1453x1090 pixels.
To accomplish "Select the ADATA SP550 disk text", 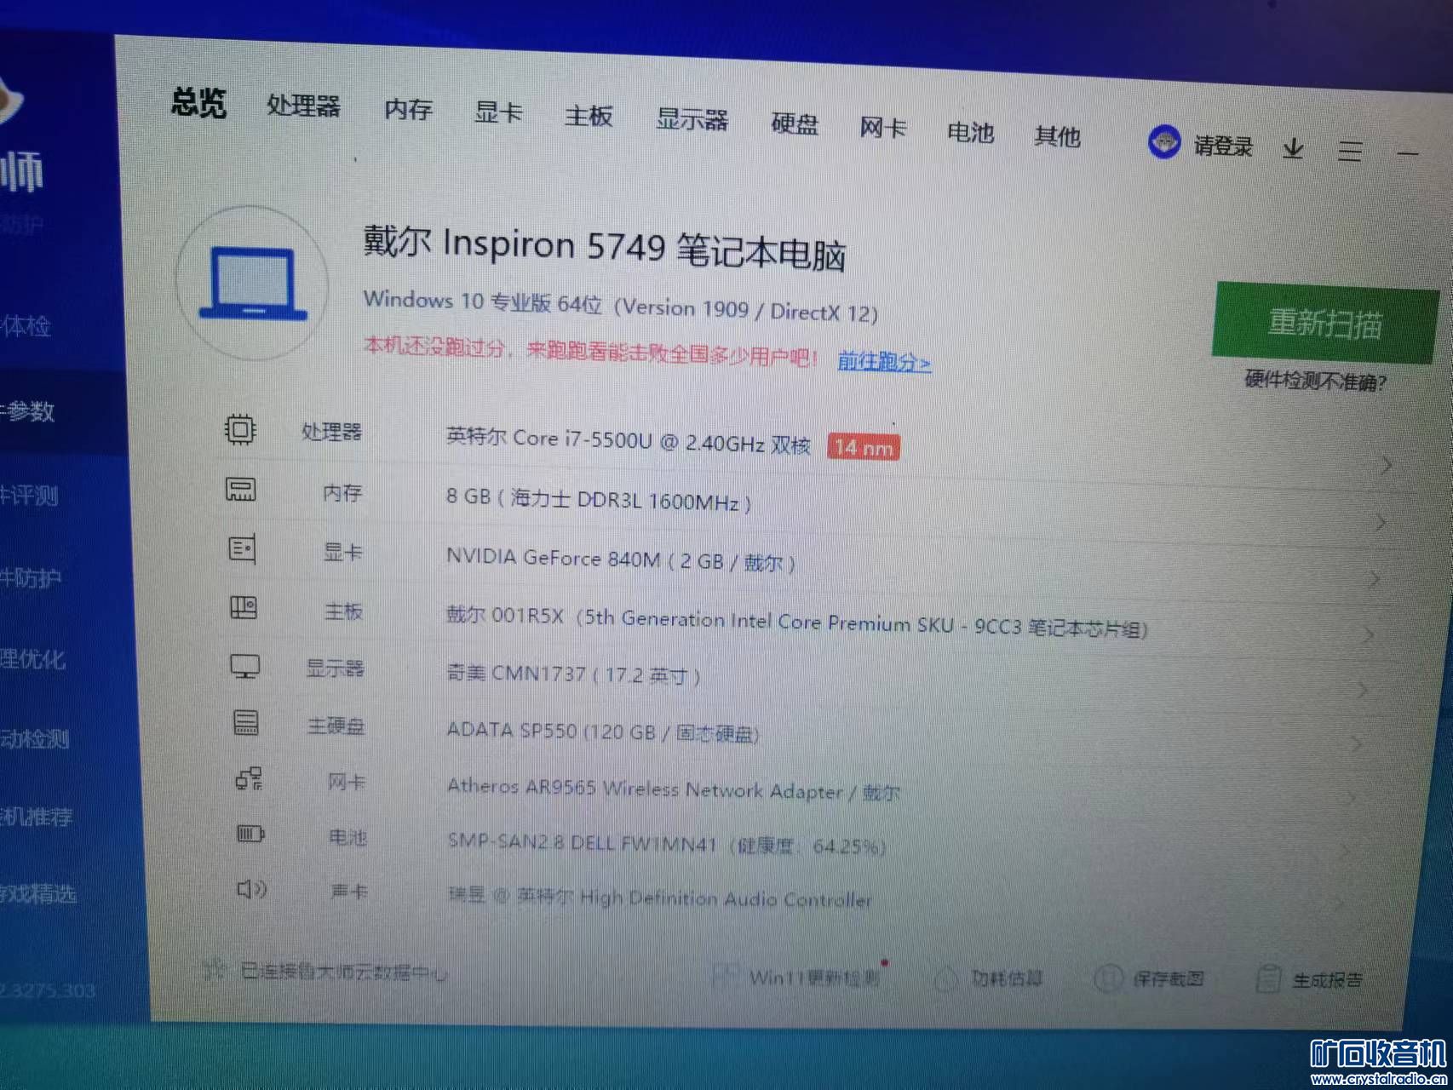I will 603,731.
